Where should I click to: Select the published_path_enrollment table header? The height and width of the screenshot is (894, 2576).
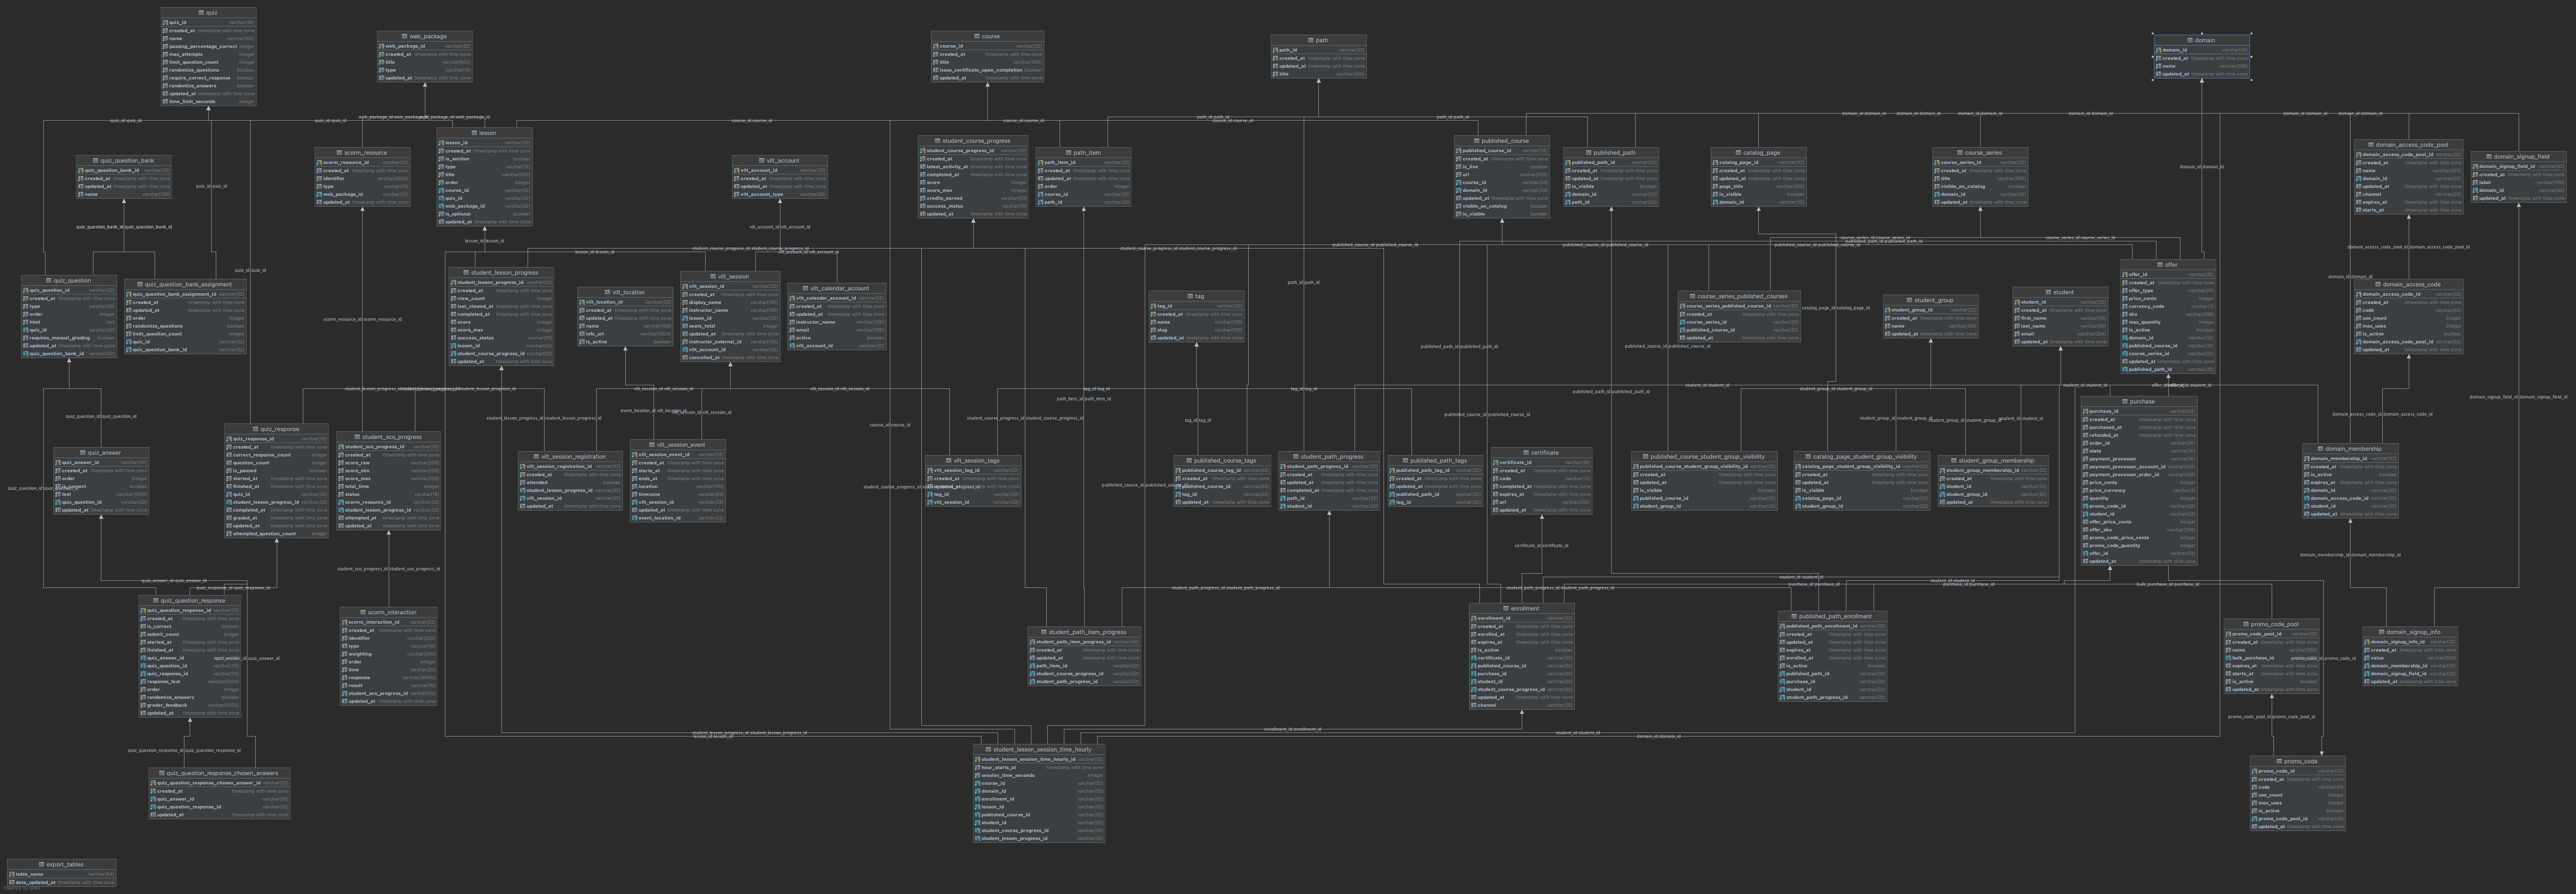pyautogui.click(x=1832, y=617)
